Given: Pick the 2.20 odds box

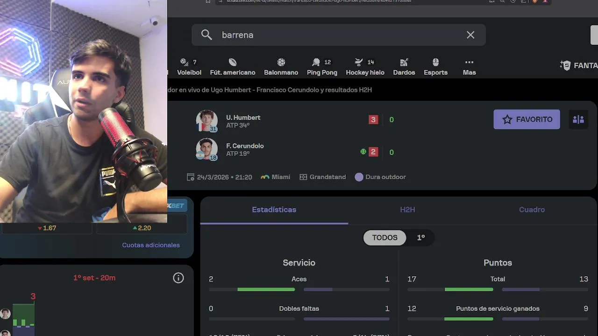Looking at the screenshot, I should pyautogui.click(x=142, y=228).
